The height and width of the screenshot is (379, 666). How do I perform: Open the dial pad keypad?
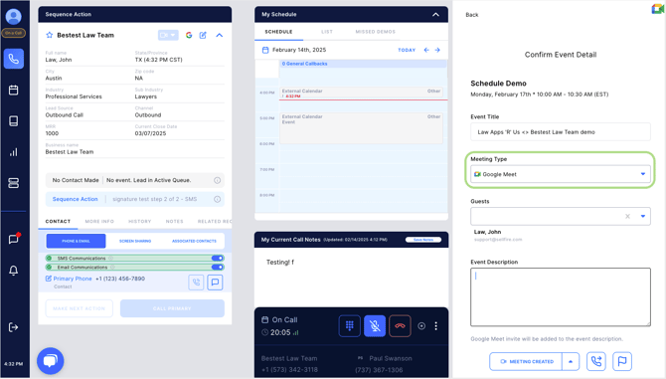click(x=350, y=326)
